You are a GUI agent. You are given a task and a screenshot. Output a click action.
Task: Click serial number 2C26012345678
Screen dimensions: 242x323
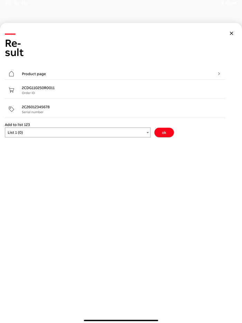tap(35, 107)
